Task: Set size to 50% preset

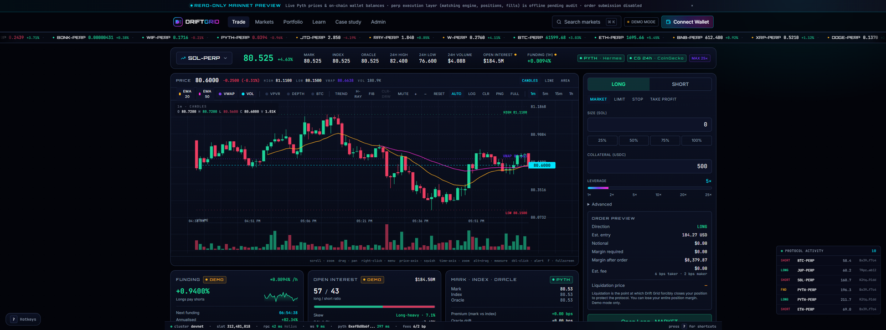Action: coord(633,141)
